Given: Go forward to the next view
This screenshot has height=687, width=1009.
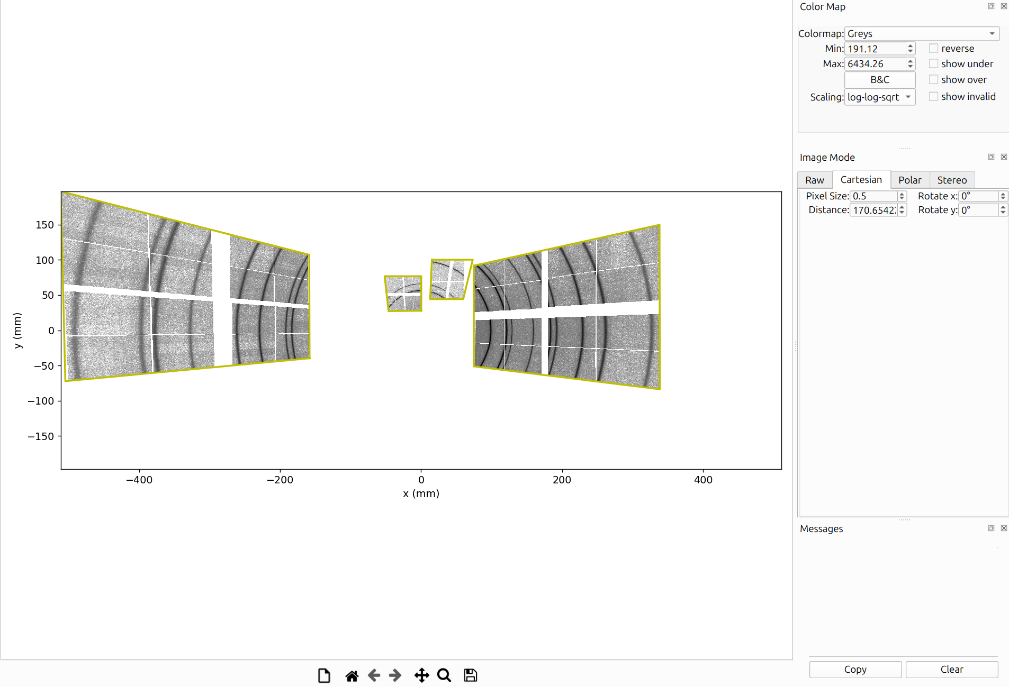Looking at the screenshot, I should (x=395, y=675).
